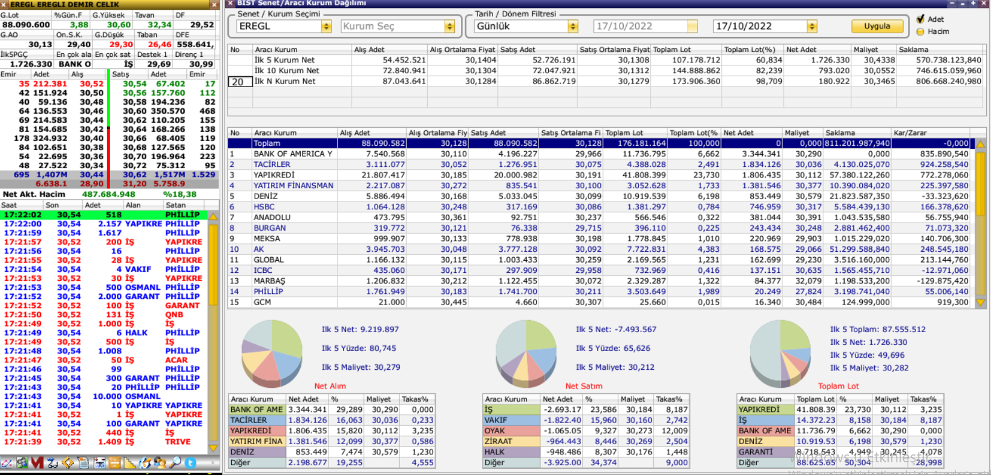Click the blue VAKIF legend cell
Image resolution: width=991 pixels, height=475 pixels.
click(511, 420)
